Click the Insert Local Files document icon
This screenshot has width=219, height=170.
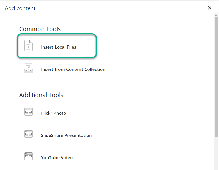tap(29, 45)
